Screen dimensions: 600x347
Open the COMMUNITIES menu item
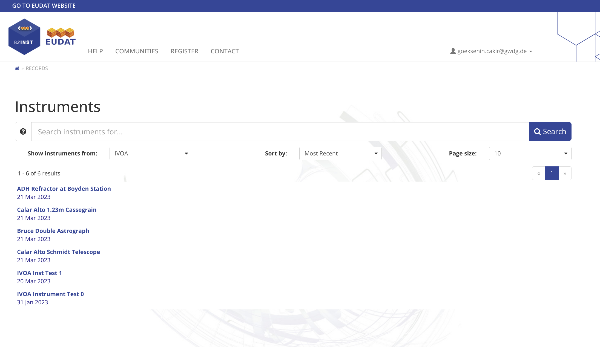click(x=137, y=51)
